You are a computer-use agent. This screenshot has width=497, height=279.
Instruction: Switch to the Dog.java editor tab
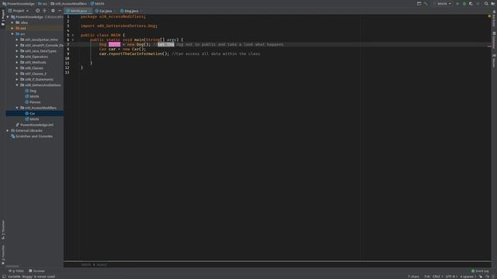point(131,11)
